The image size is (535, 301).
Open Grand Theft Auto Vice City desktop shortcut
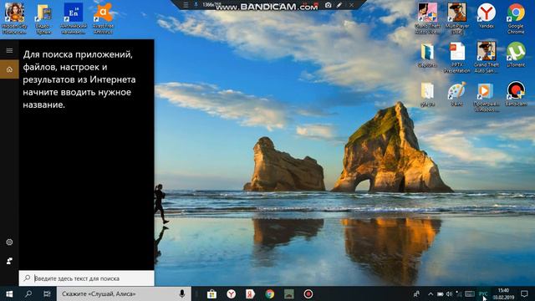[x=427, y=18]
